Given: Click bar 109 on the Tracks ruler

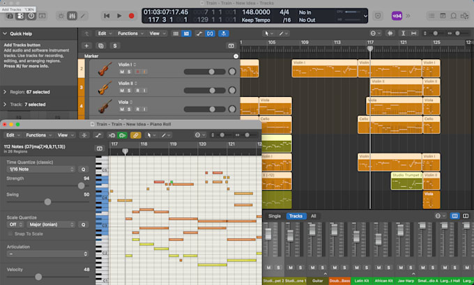Looking at the screenshot, I should coord(305,43).
